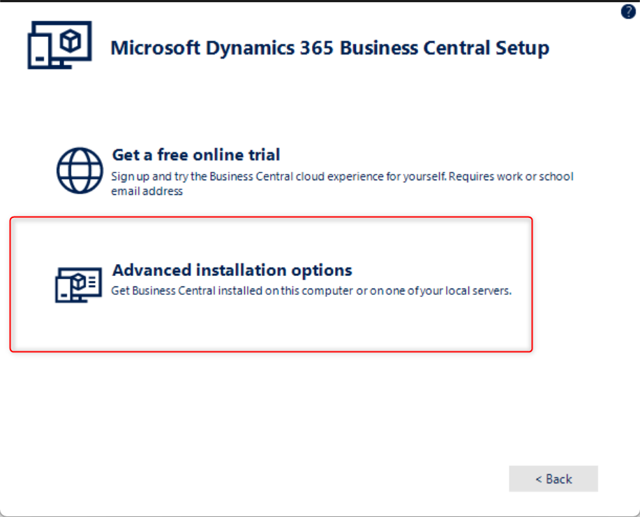Viewport: 640px width, 517px height.
Task: Click the Business Central Setup logo icon
Action: [x=59, y=45]
